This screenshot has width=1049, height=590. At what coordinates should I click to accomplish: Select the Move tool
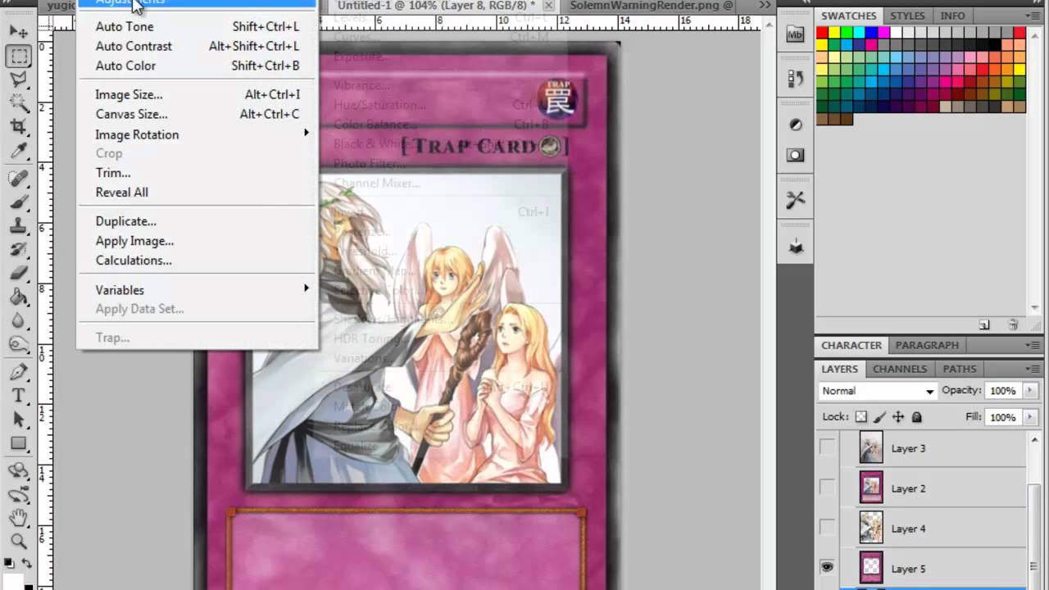(19, 32)
